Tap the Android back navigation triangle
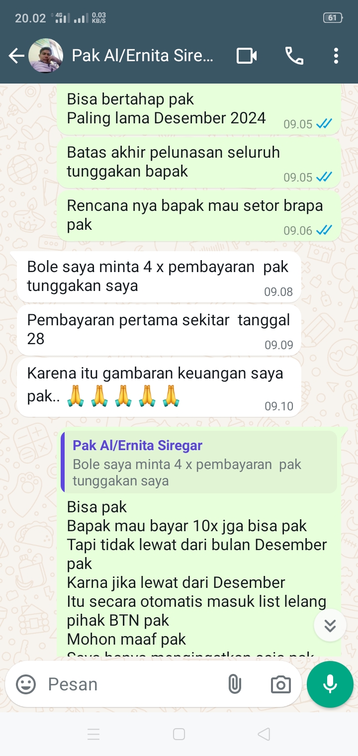The width and height of the screenshot is (358, 756). (264, 734)
